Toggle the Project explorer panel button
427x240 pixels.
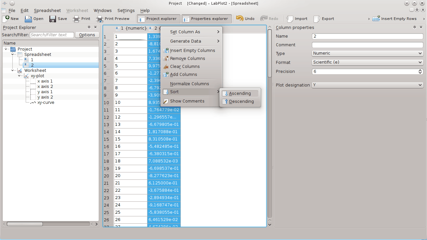(158, 19)
